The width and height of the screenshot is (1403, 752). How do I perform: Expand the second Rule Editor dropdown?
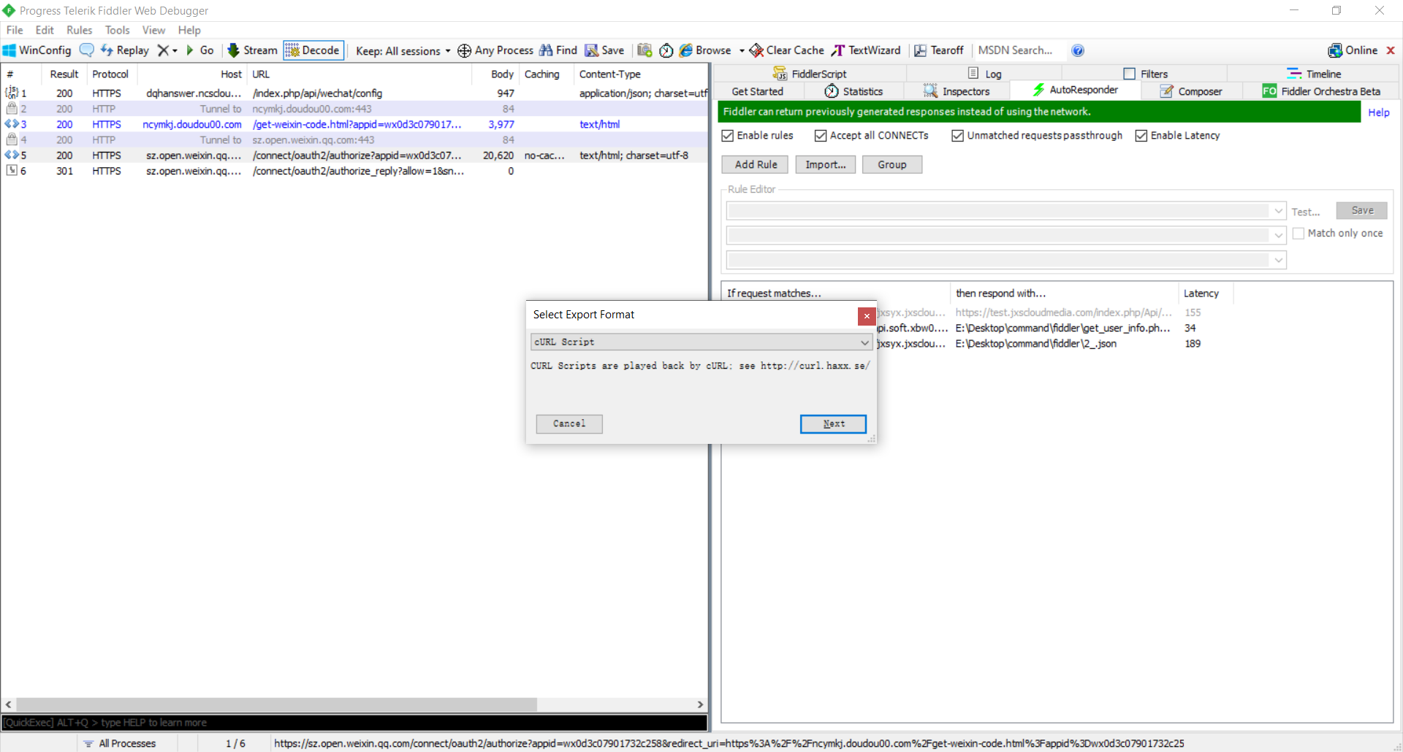(x=1279, y=235)
